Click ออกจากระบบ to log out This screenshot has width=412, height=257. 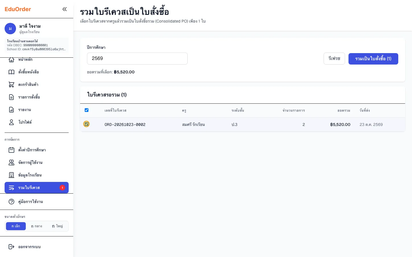point(37,247)
